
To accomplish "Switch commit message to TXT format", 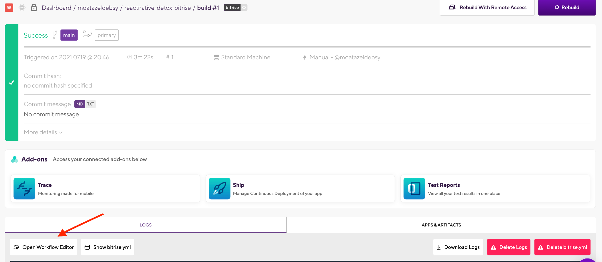I will click(x=91, y=104).
